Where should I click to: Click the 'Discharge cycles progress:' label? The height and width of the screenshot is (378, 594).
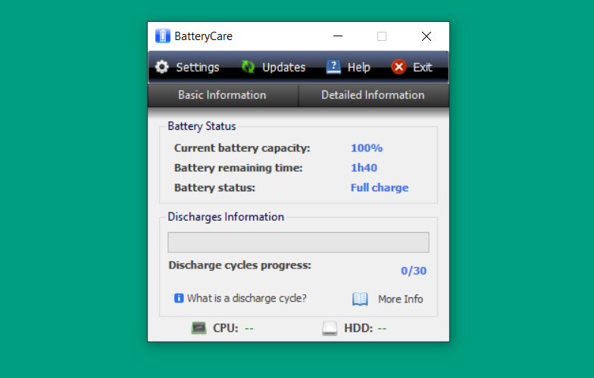pos(239,265)
